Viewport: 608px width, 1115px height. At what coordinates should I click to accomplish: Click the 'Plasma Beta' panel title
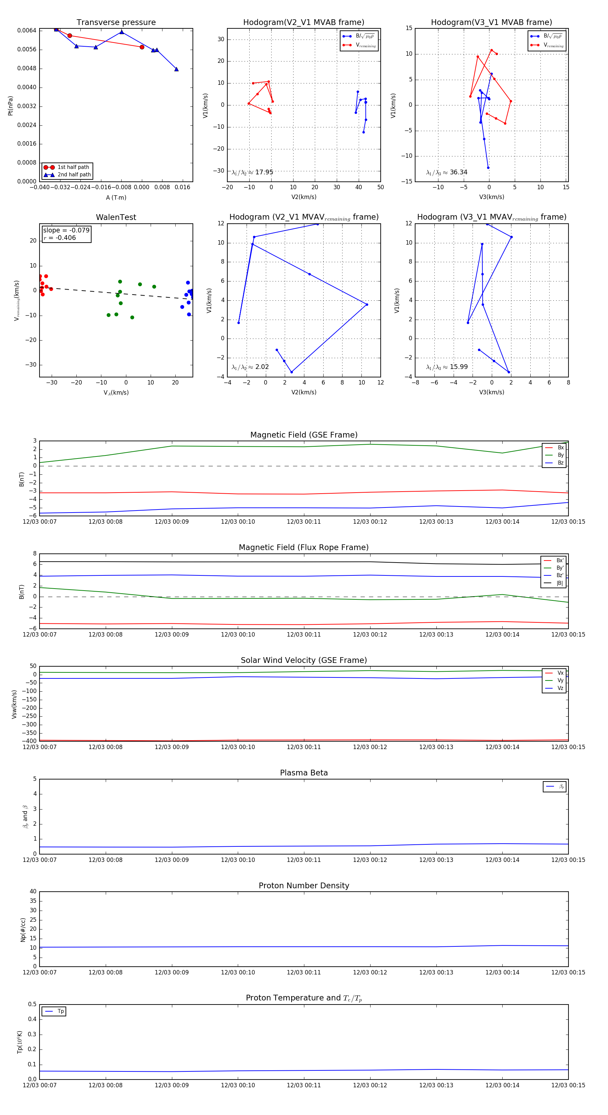[304, 773]
